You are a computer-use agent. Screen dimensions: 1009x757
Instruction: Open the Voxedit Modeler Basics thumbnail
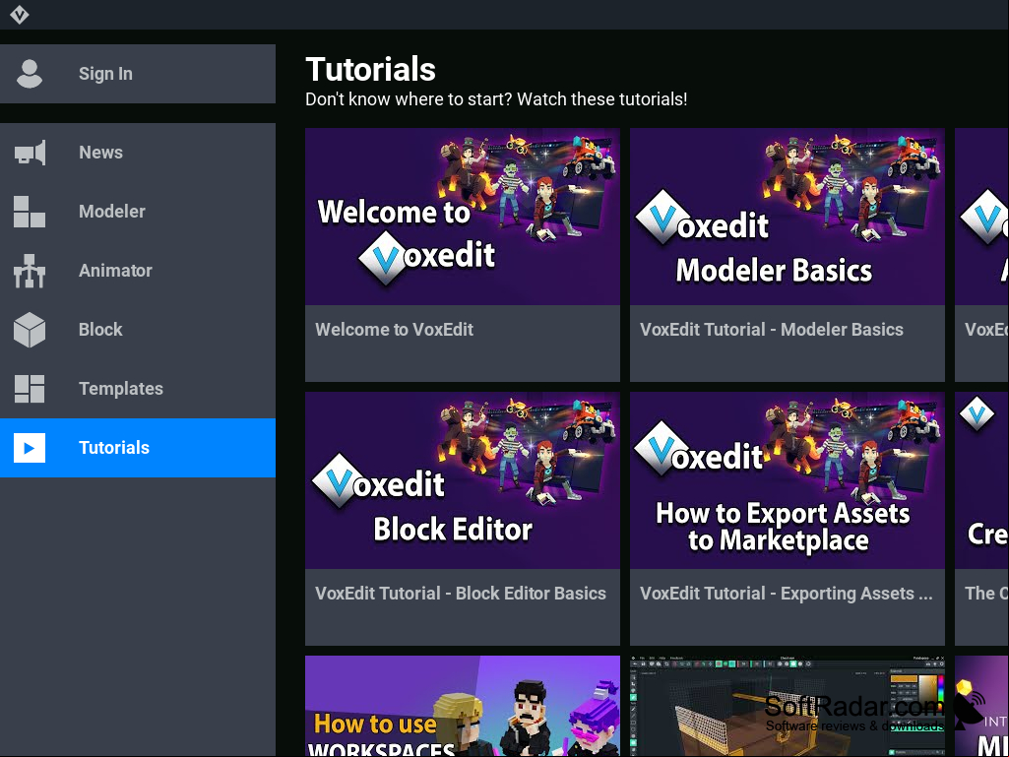[788, 217]
